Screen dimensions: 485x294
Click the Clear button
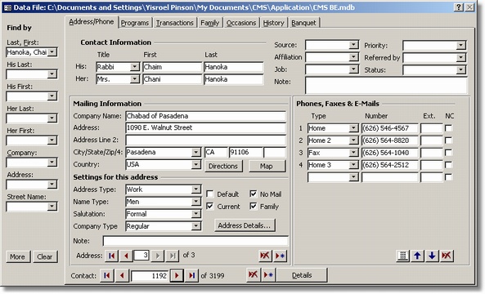click(45, 256)
